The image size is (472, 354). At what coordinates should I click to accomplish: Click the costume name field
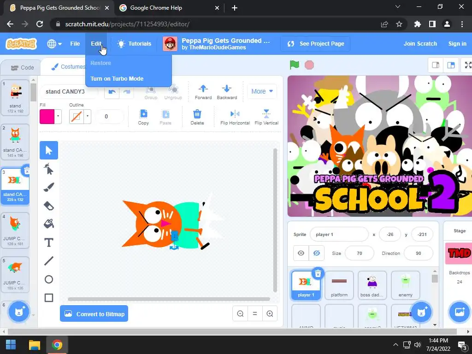(x=69, y=92)
